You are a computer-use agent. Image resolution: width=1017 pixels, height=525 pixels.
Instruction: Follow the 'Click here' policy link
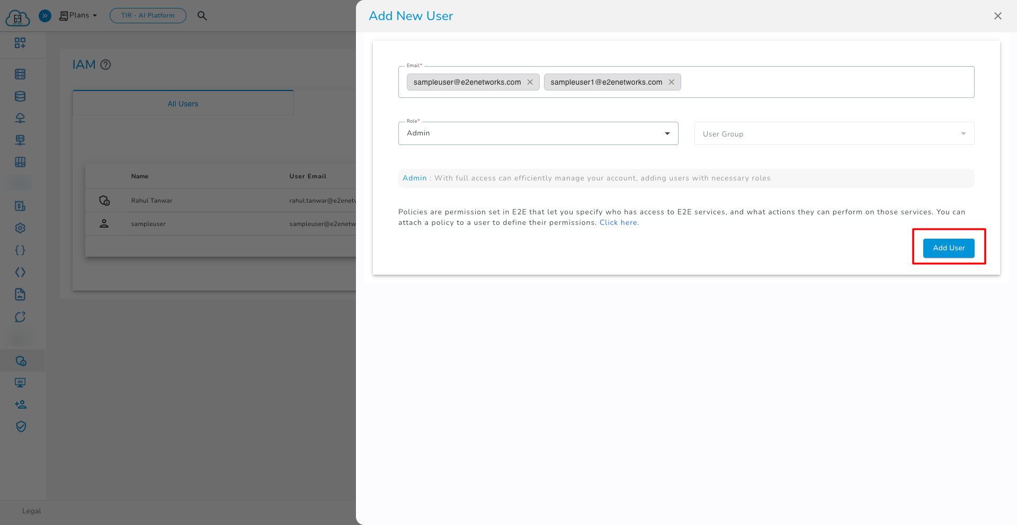tap(619, 223)
